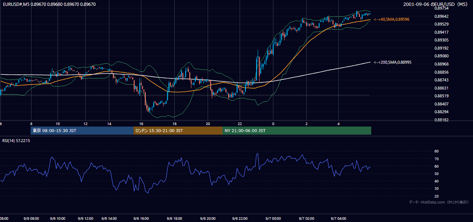Click hour label 12 under the price chart
473x222 pixels.
85,124
